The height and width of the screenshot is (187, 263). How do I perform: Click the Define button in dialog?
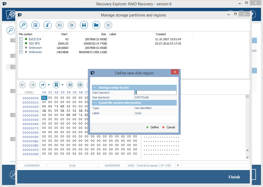coord(152,128)
